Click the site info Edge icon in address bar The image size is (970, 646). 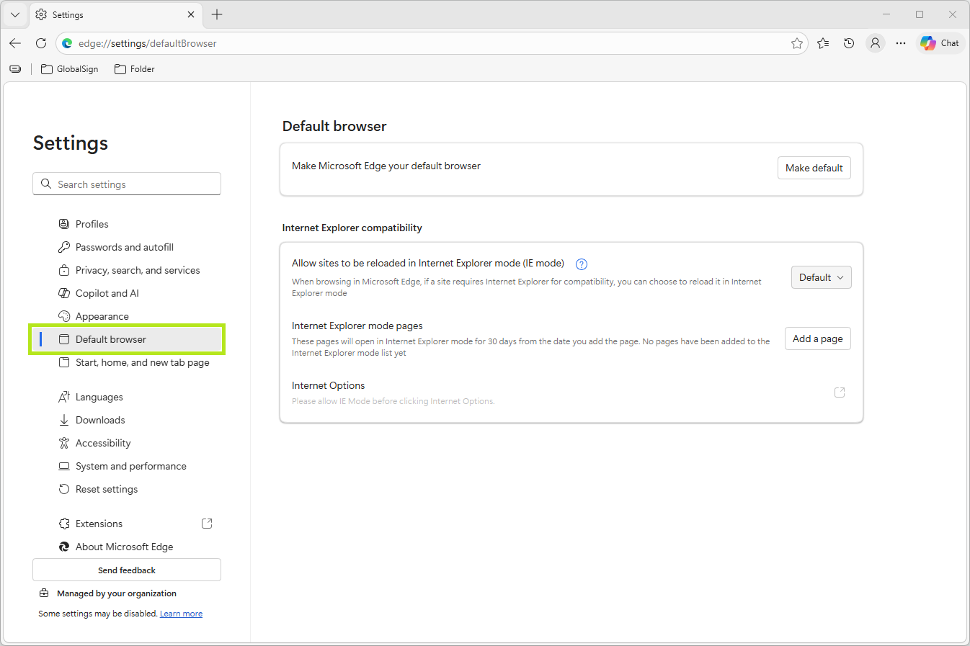67,43
